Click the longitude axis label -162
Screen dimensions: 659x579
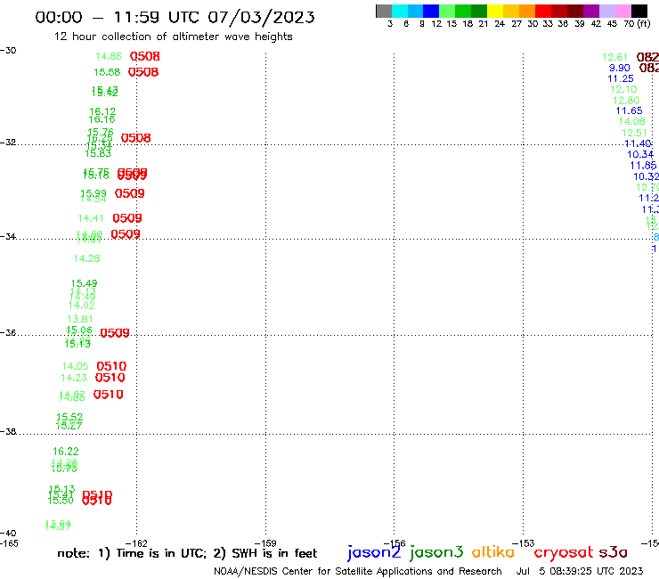136,543
